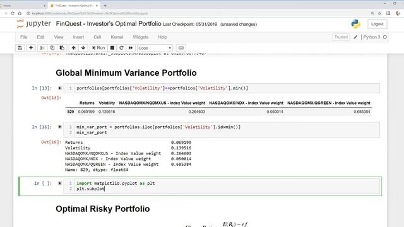404x227 pixels.
Task: Click the Python 3 kernel indicator circle
Action: click(385, 37)
